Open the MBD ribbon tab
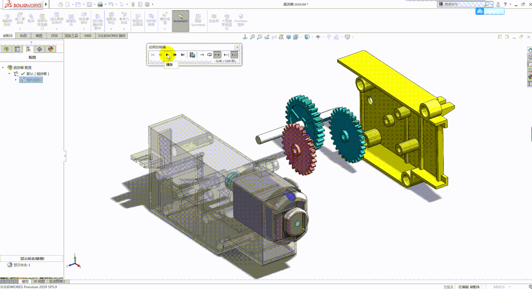Viewport: 532px width, 289px height. [88, 35]
